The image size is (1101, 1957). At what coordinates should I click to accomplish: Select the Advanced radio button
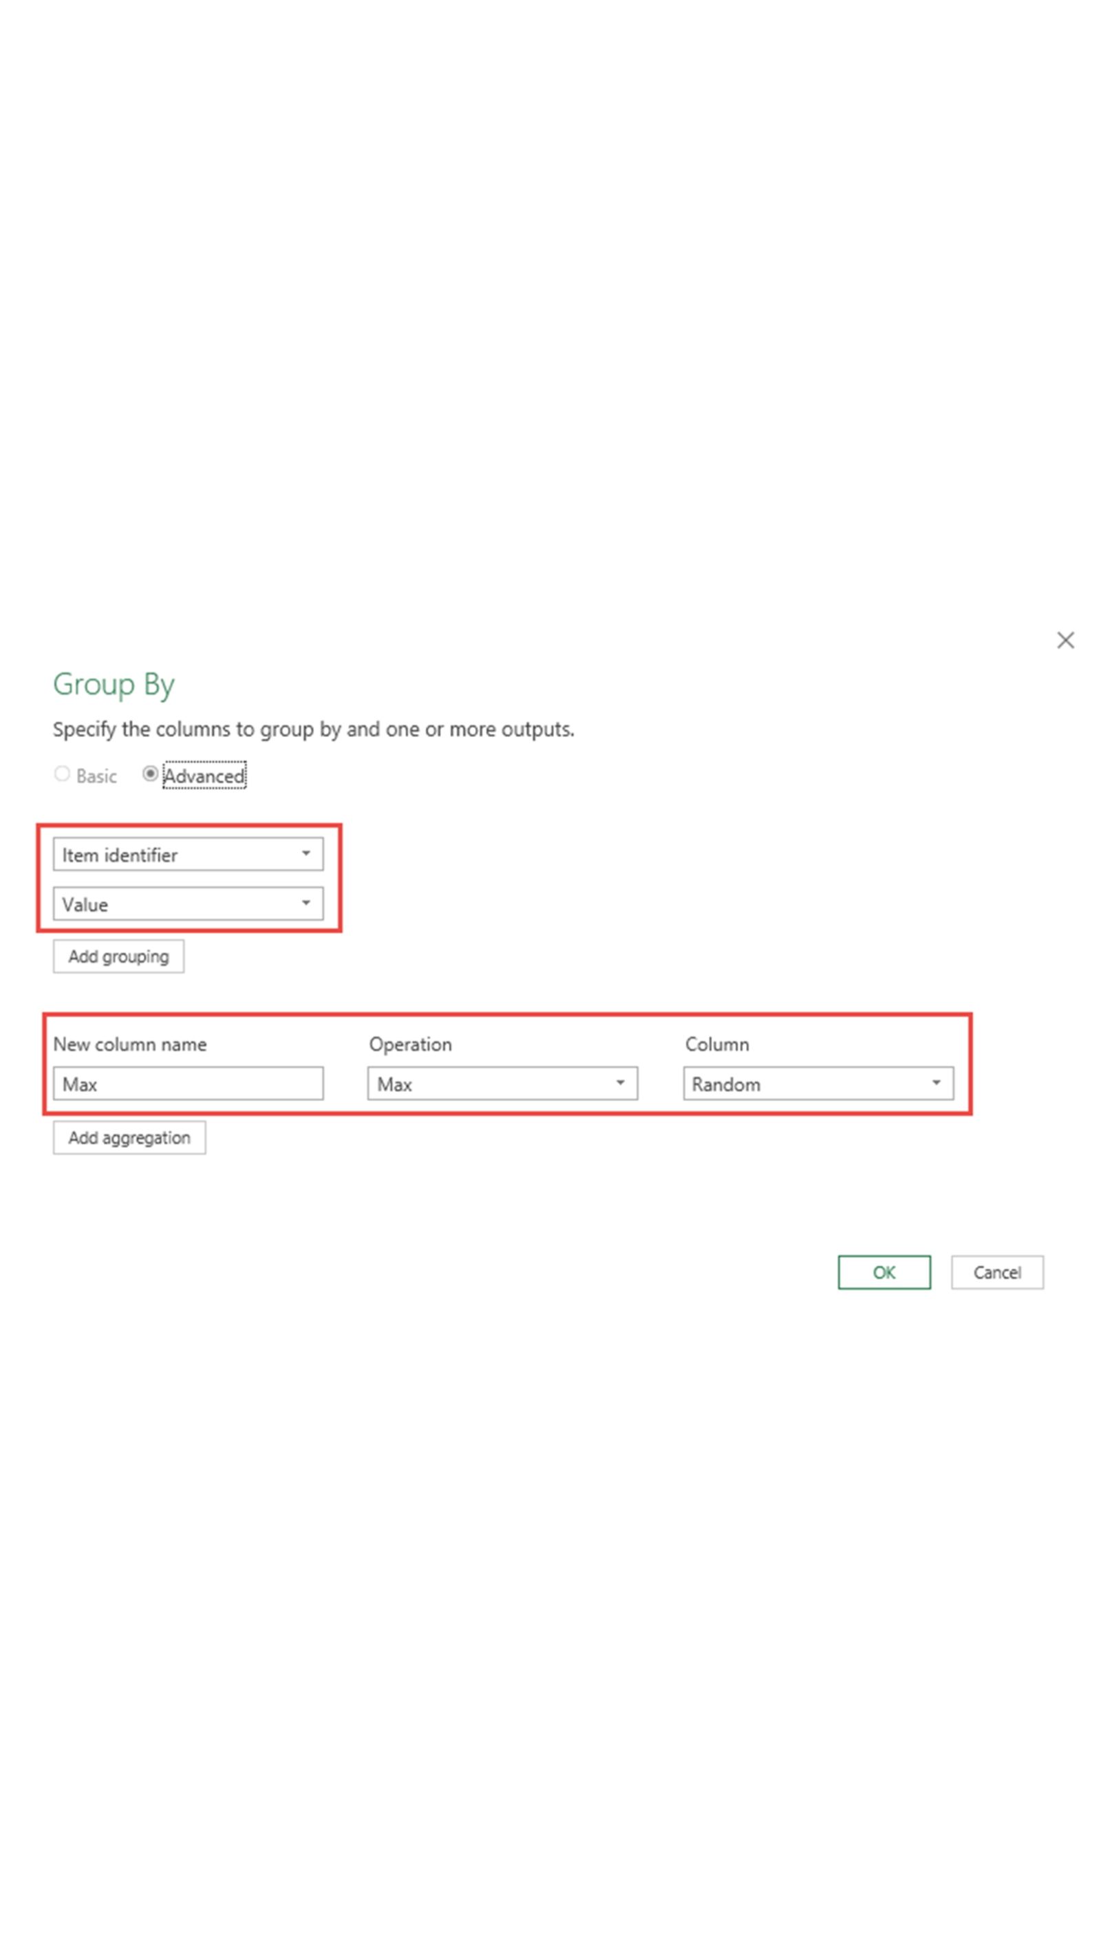[151, 774]
